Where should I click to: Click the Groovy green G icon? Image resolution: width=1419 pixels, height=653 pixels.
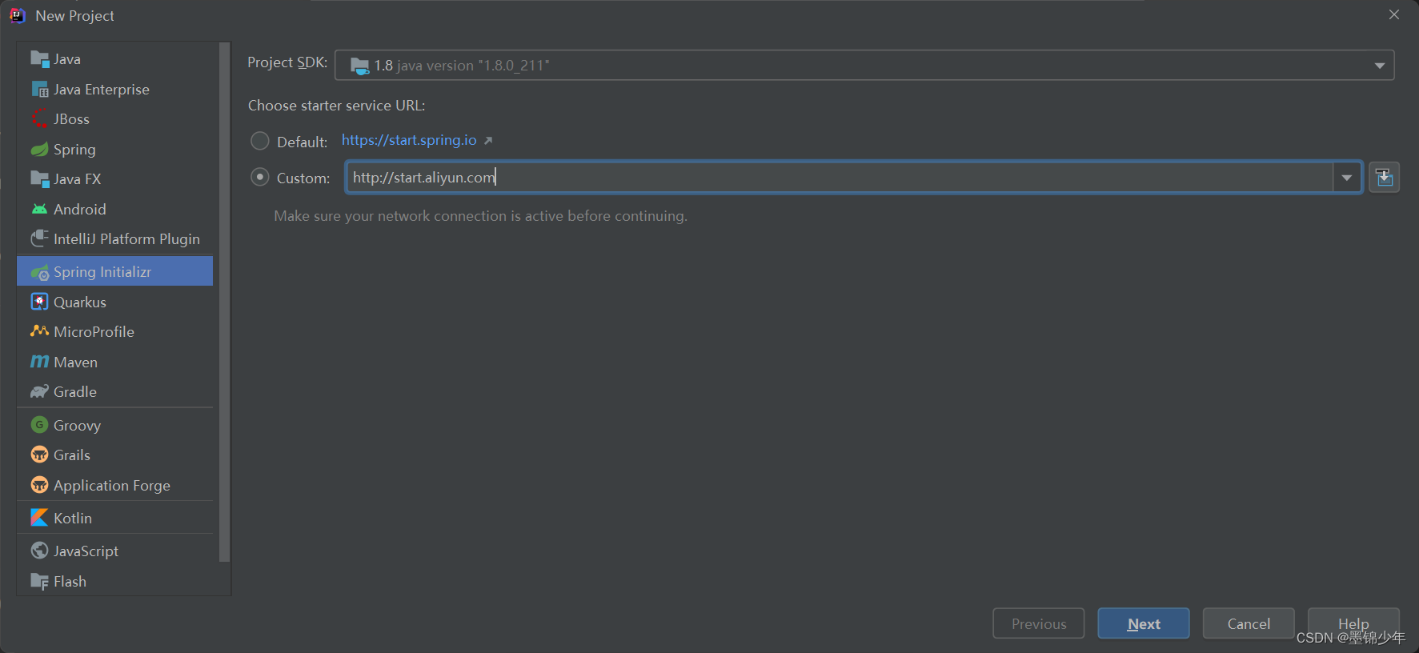coord(39,425)
